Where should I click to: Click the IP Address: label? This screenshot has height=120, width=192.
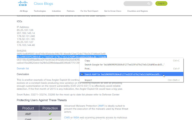click(23, 27)
